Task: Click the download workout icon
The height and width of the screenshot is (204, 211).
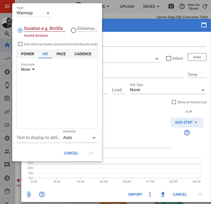Action: click(x=163, y=194)
